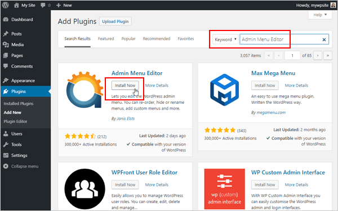338x211 pixels.
Task: Open More Details for WPFront User Role Editor
Action: pyautogui.click(x=157, y=184)
